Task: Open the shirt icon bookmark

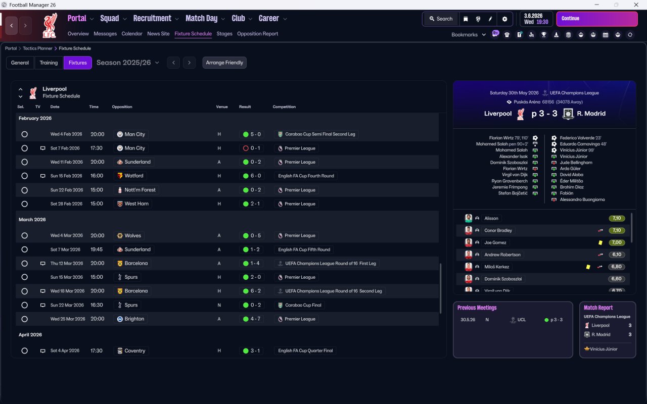Action: (507, 35)
